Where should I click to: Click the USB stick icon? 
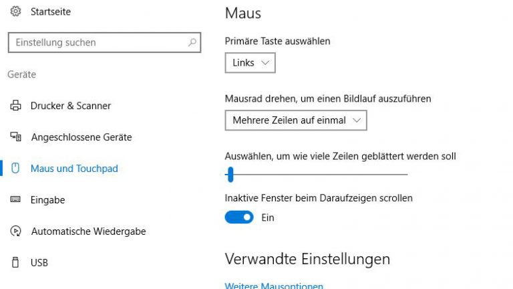15,262
